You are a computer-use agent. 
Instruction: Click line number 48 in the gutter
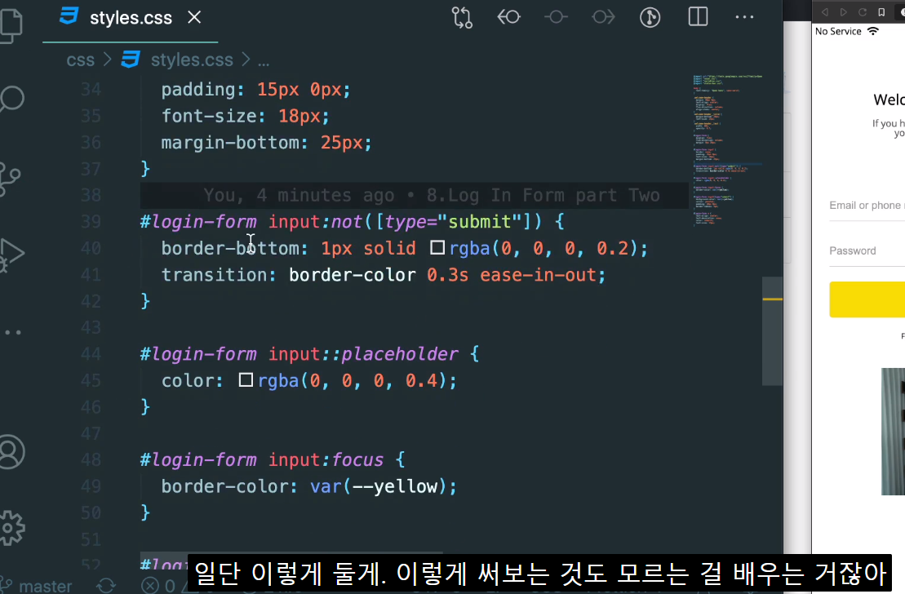coord(91,460)
